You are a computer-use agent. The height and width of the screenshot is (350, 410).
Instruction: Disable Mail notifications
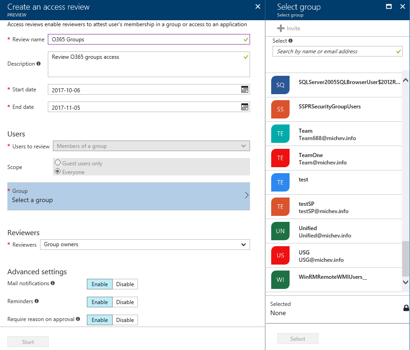point(125,284)
